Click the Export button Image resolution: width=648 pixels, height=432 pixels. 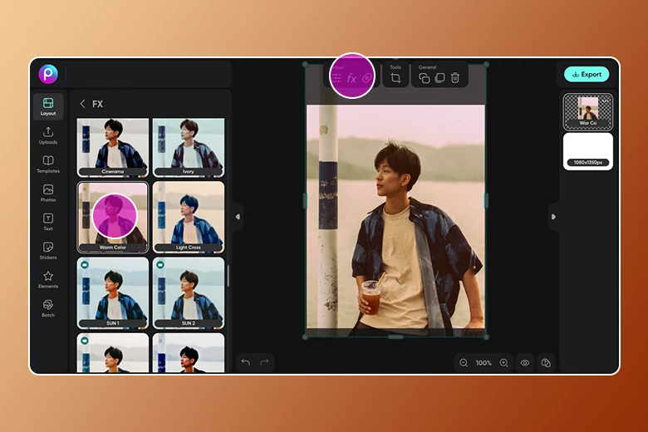tap(587, 74)
